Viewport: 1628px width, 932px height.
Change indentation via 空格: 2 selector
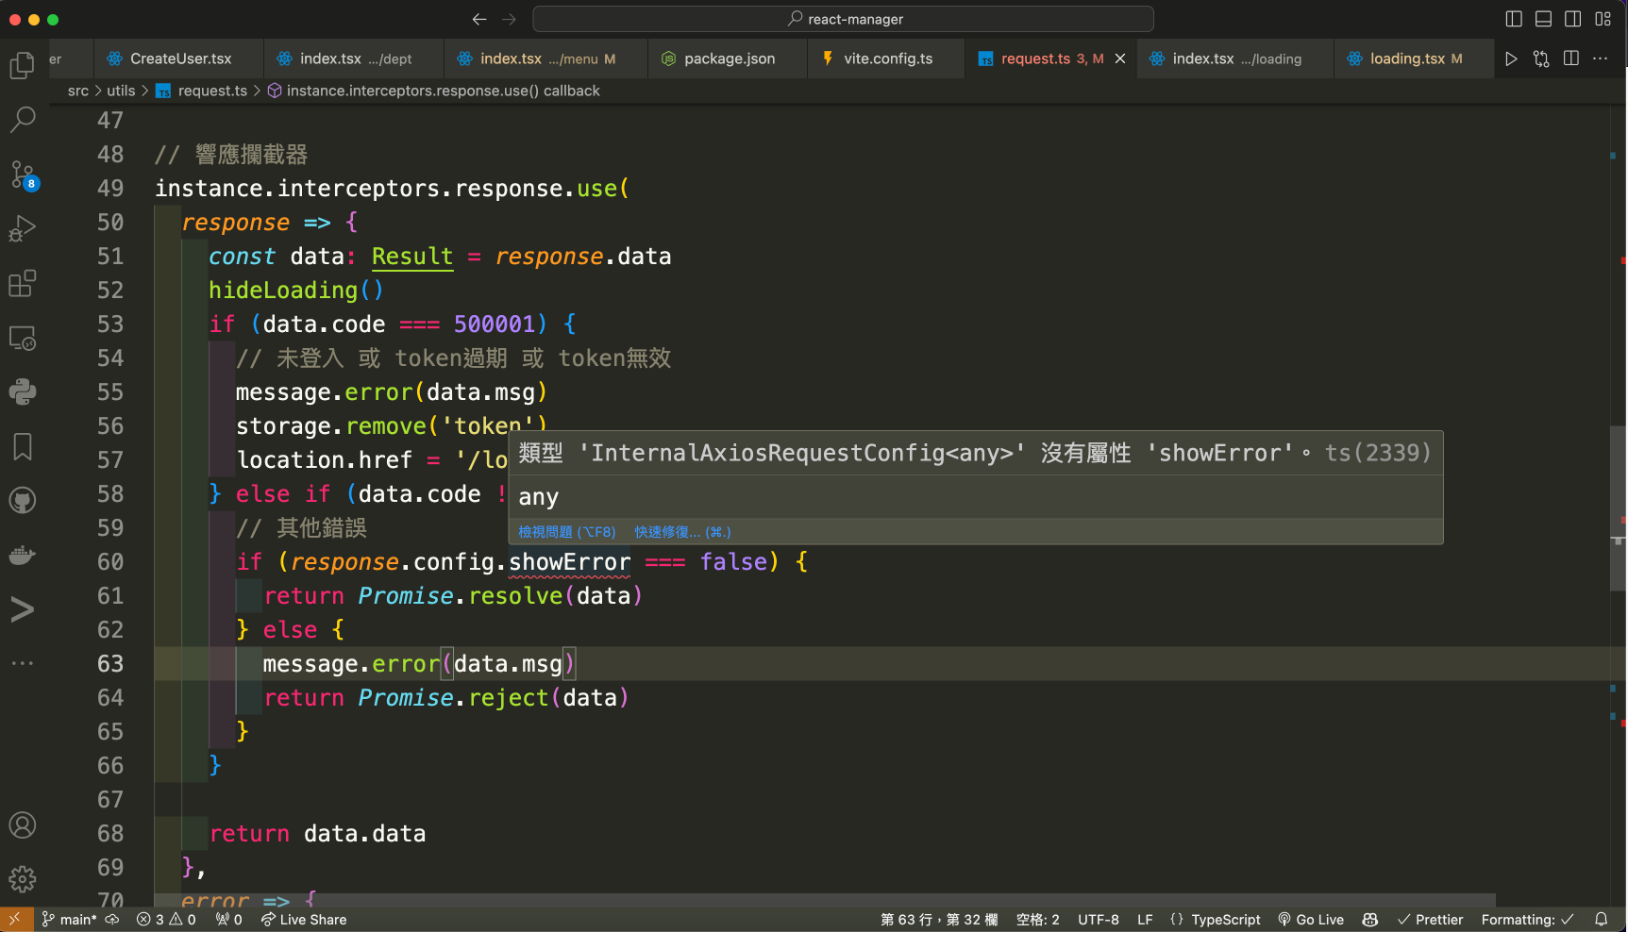[1037, 920]
